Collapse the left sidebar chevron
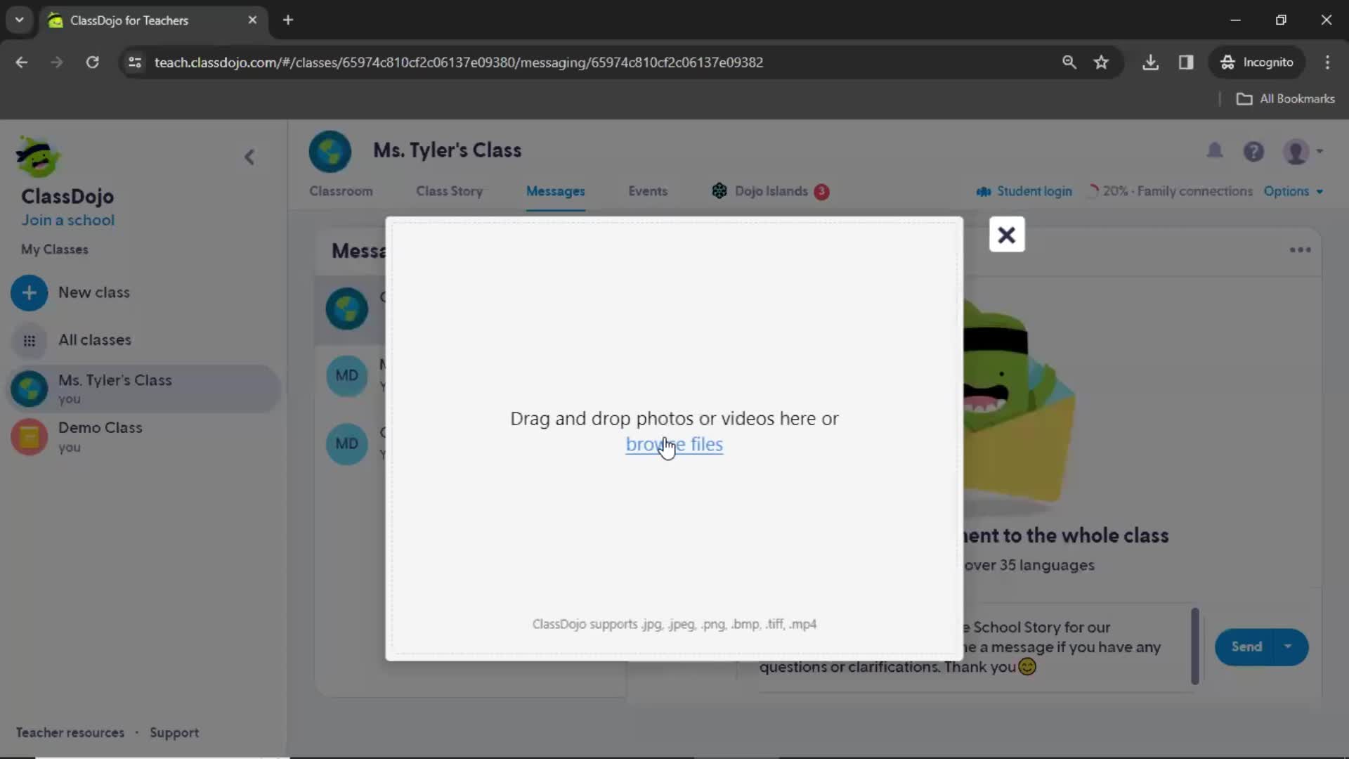The image size is (1349, 759). tap(249, 157)
